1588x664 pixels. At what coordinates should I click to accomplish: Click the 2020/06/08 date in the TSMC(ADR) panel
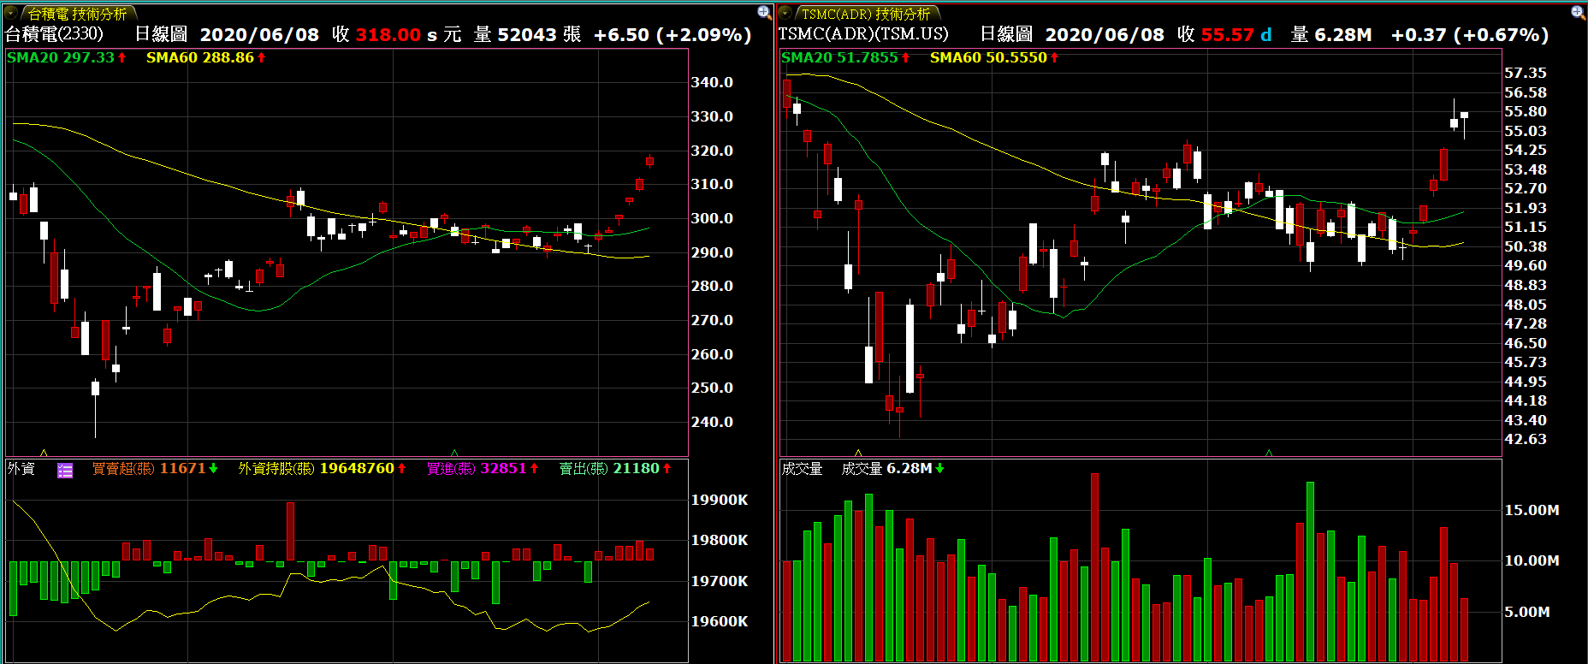click(1105, 35)
